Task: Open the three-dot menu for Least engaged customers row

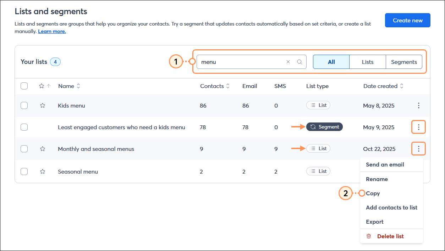Action: [x=419, y=127]
